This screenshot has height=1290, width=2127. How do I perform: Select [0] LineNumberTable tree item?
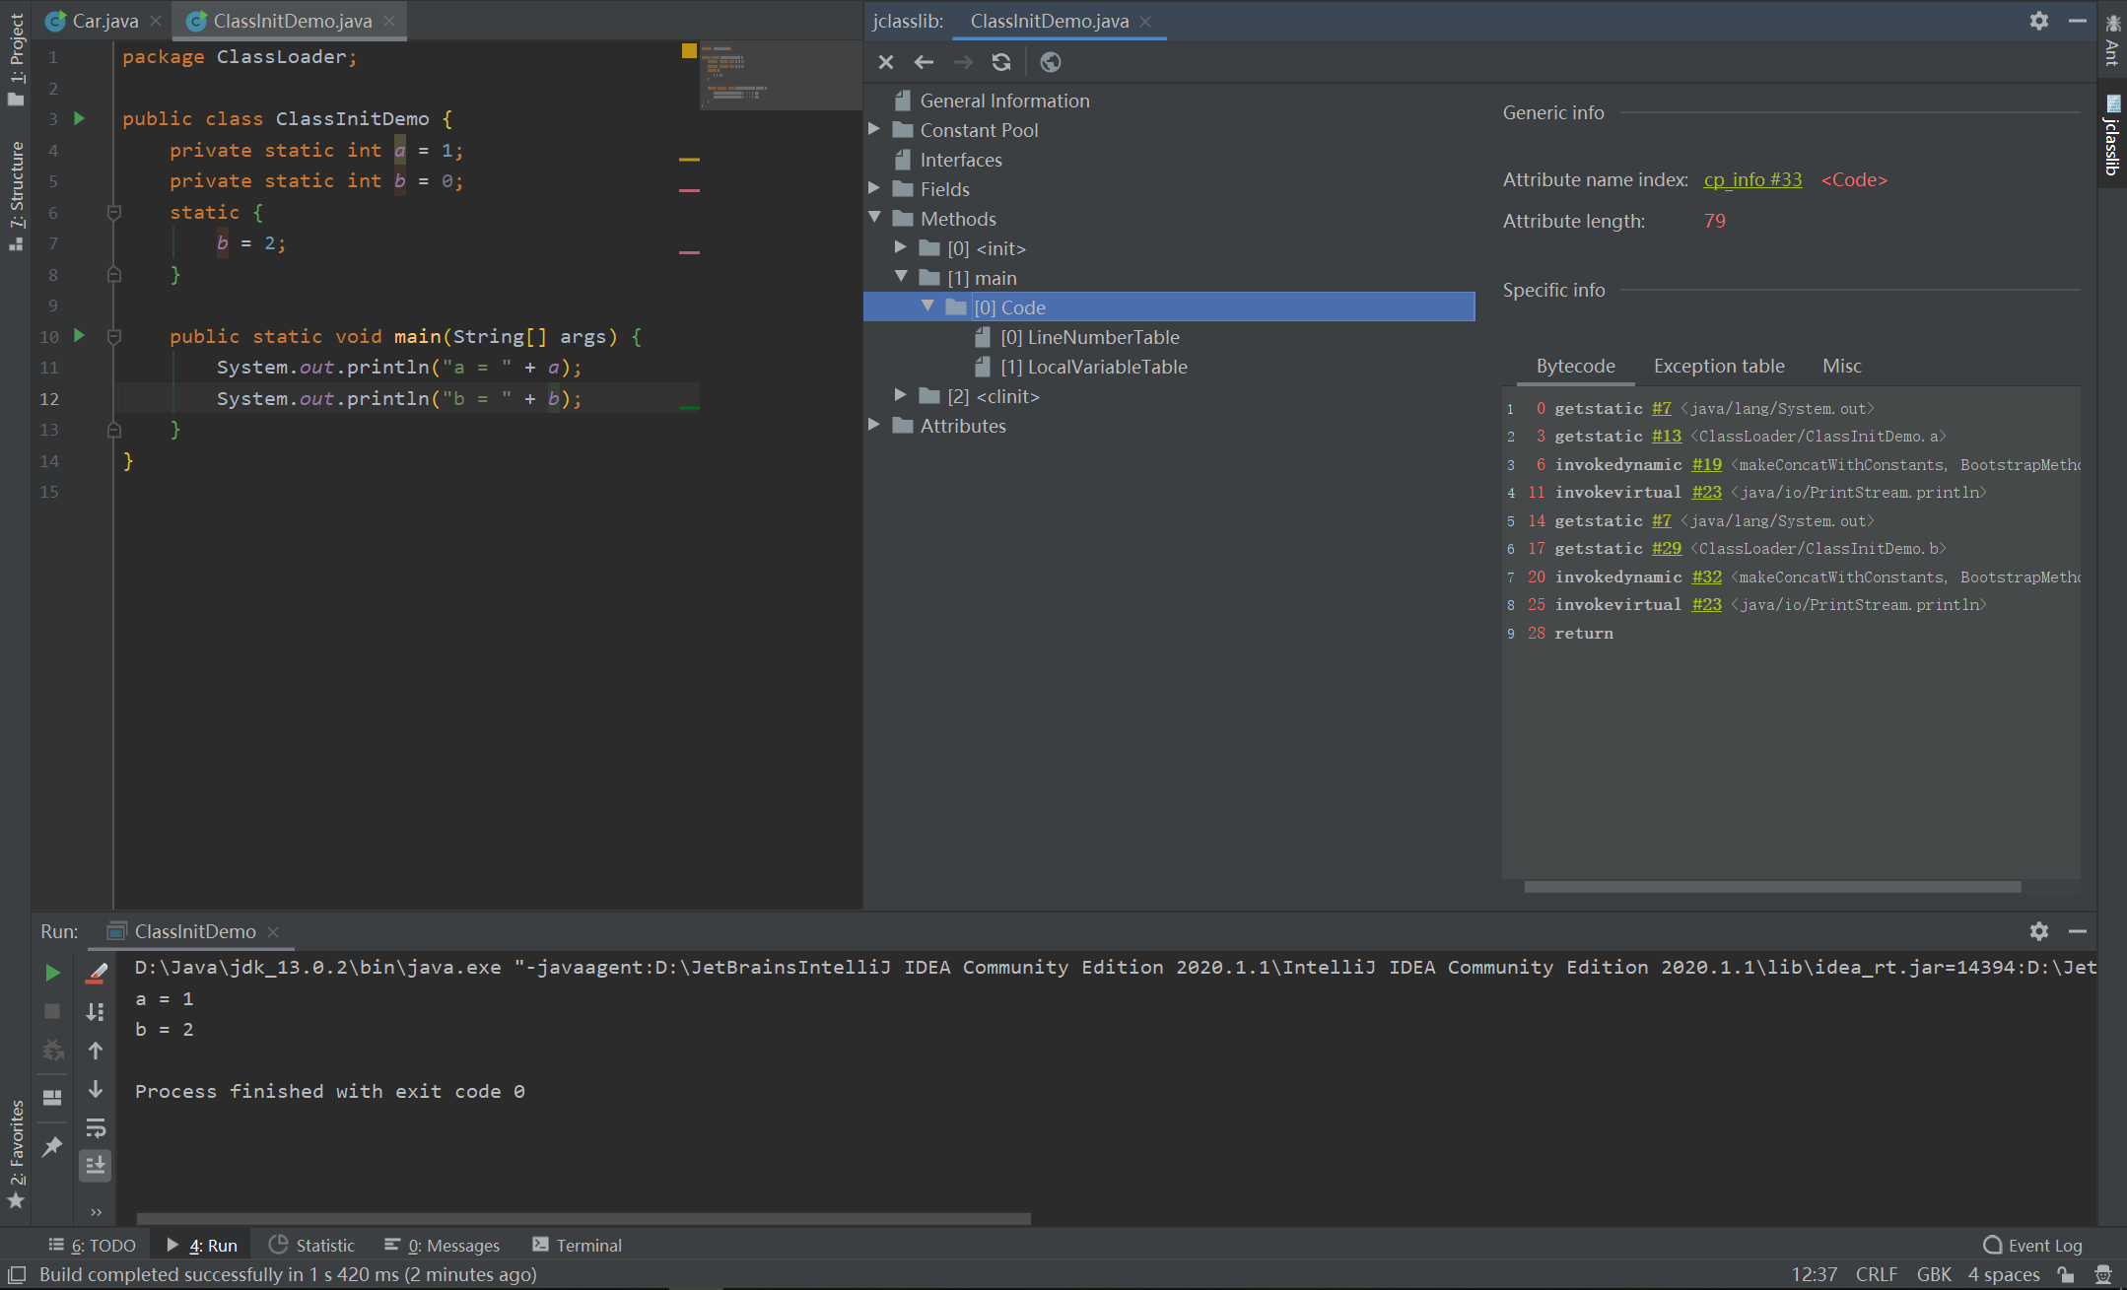[1089, 337]
